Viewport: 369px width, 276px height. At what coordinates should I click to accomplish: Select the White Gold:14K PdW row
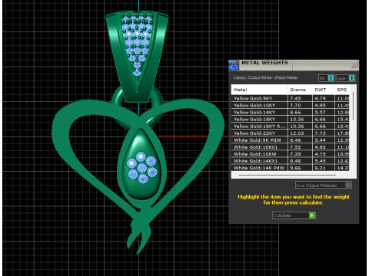(x=291, y=168)
